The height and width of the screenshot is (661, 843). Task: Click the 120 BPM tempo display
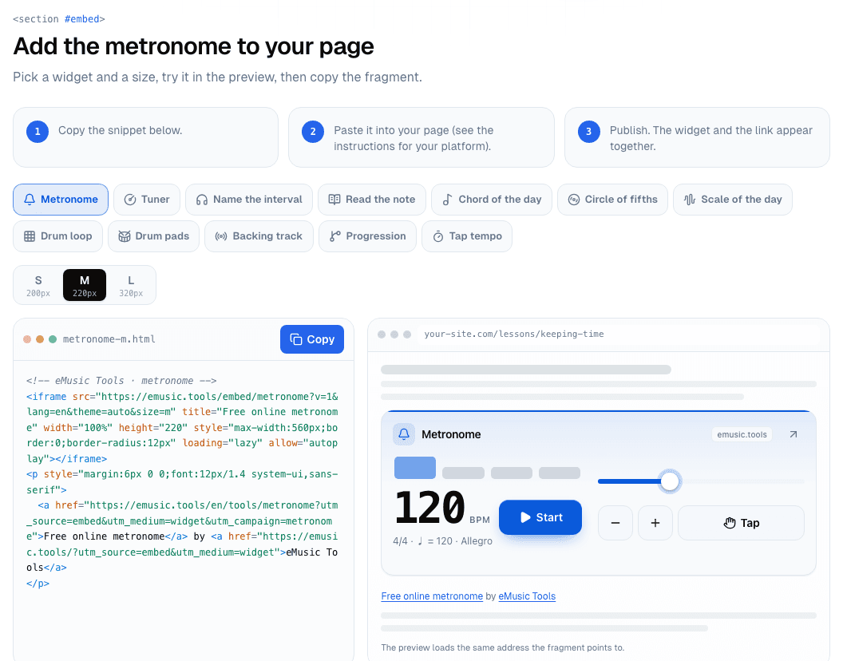[442, 508]
